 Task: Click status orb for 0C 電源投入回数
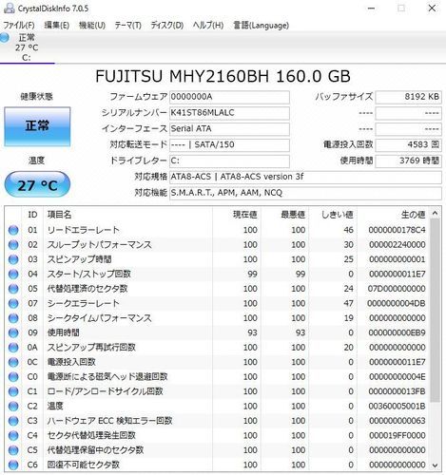click(x=13, y=362)
